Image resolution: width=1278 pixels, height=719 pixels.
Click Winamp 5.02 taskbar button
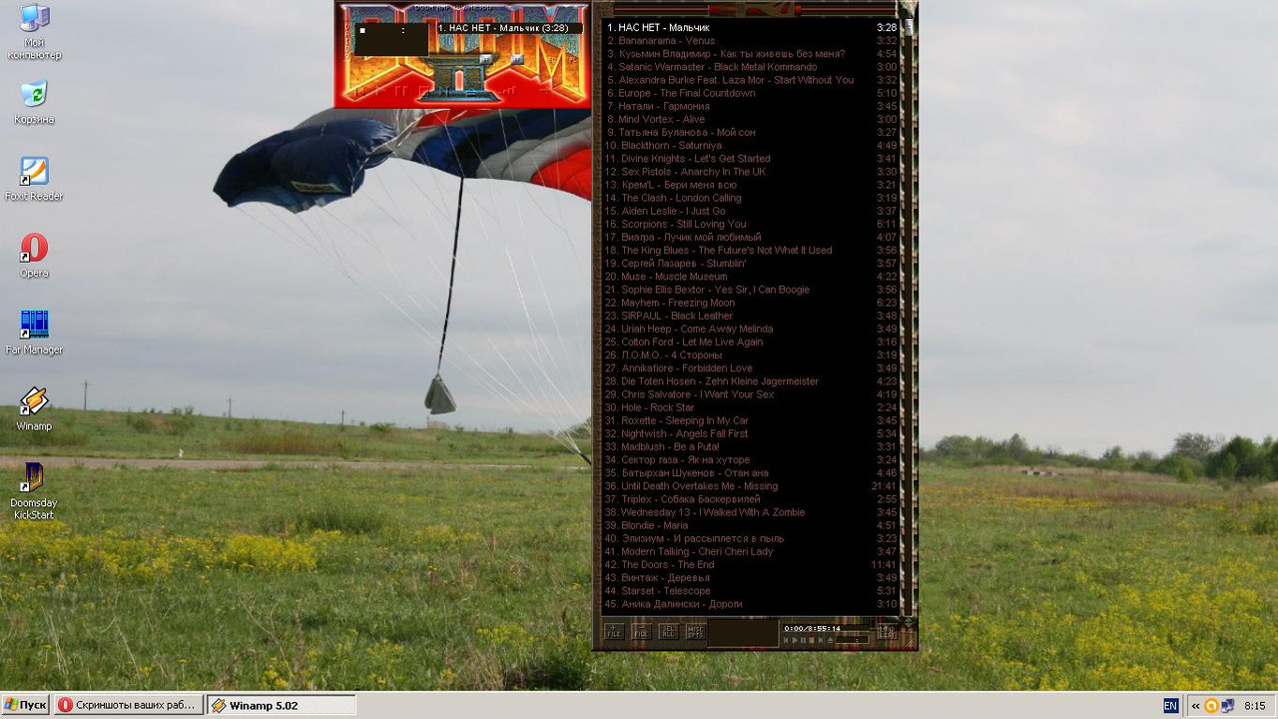[x=282, y=705]
